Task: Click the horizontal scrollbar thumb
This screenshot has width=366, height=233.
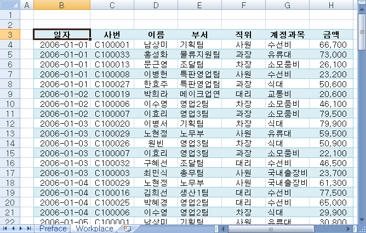Action: [x=271, y=229]
